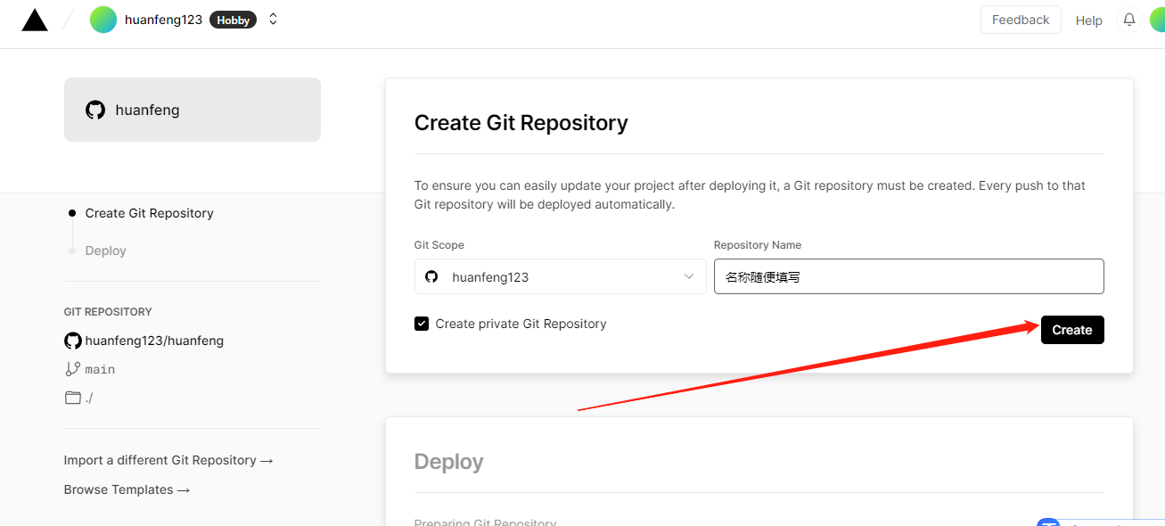Open the Browse Templates link
The image size is (1165, 526).
tap(127, 489)
